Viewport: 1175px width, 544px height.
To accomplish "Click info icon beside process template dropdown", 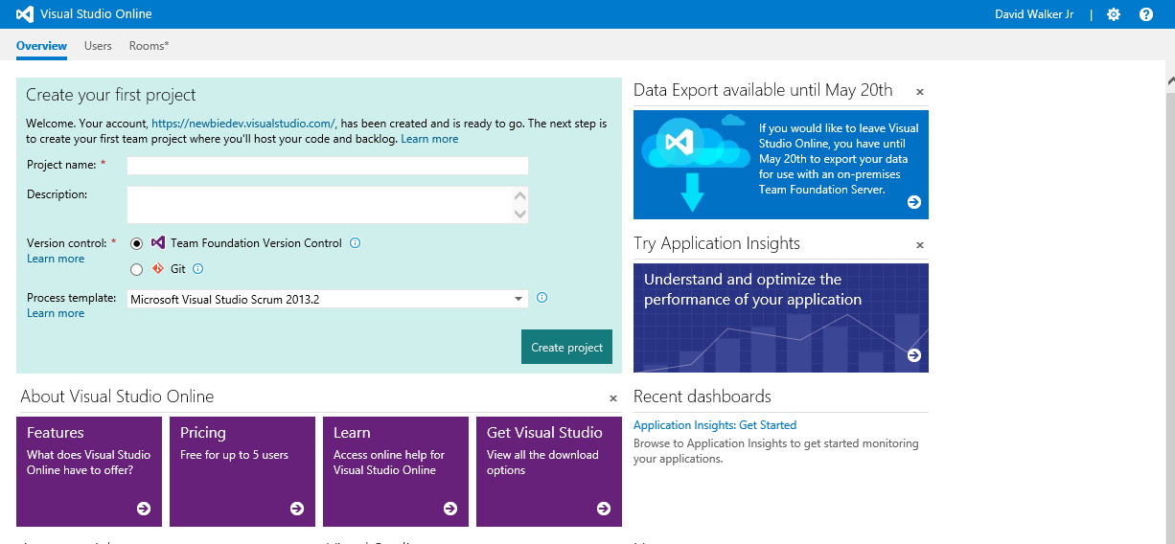I will [541, 298].
